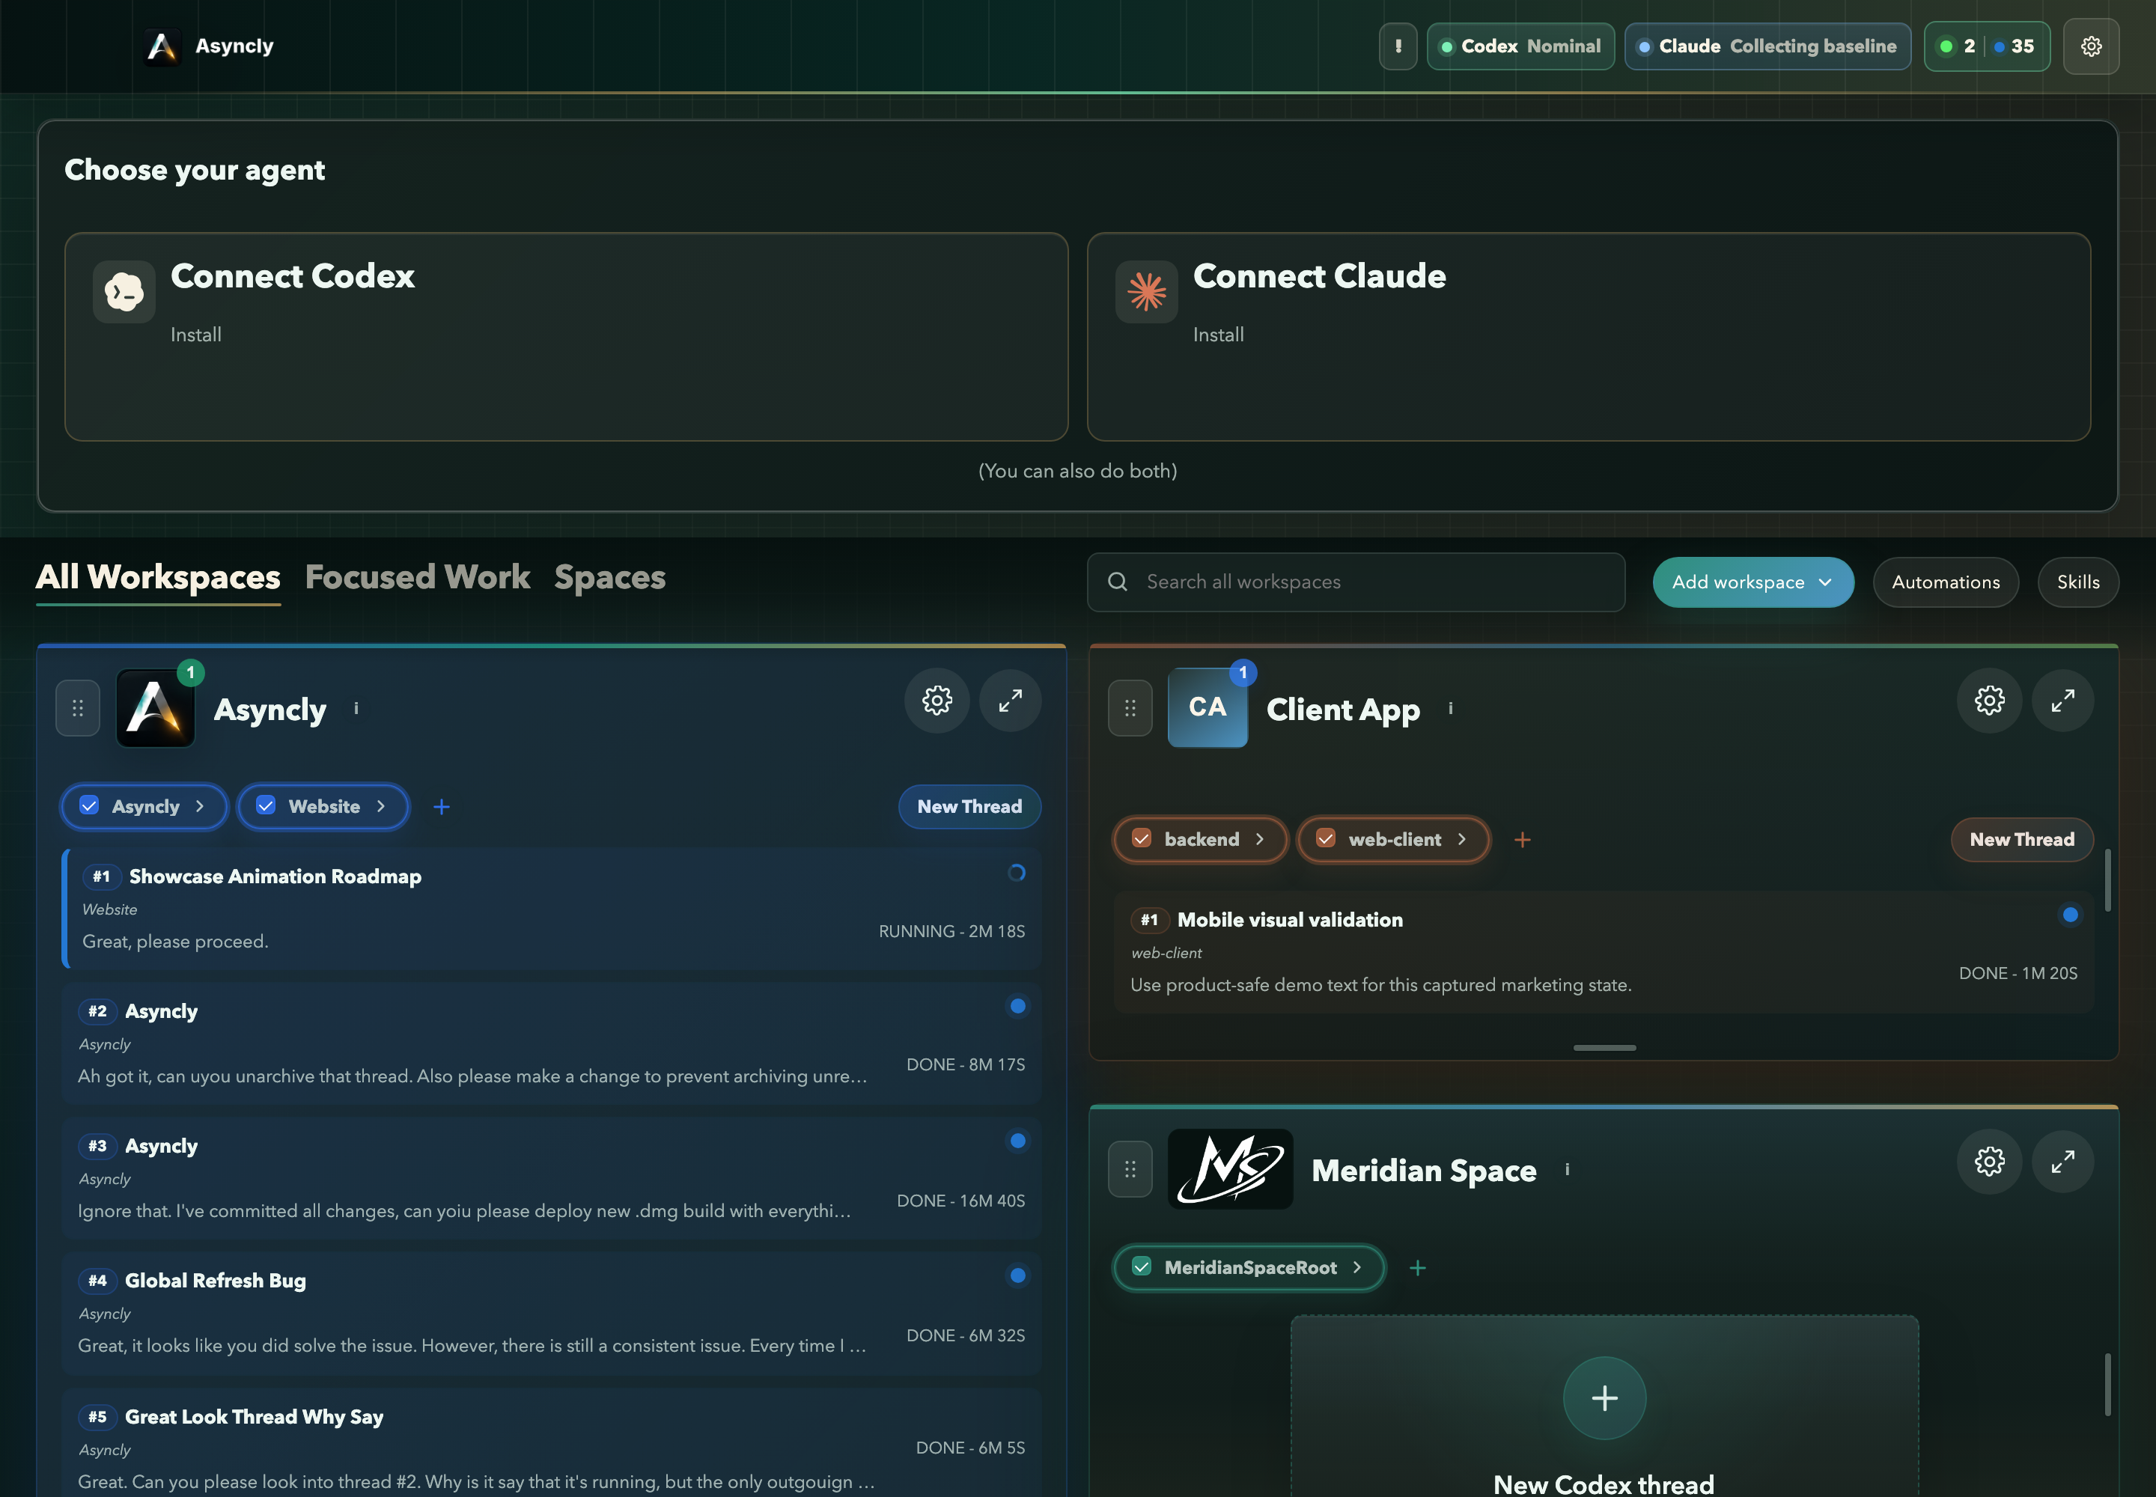Screen dimensions: 2156x1497
Task: Switch to All Workspaces tab
Action: click(x=158, y=578)
